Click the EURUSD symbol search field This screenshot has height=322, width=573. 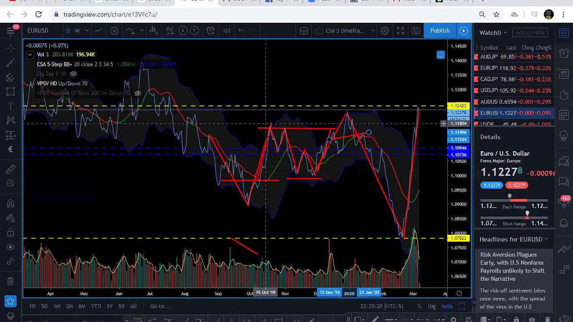38,30
